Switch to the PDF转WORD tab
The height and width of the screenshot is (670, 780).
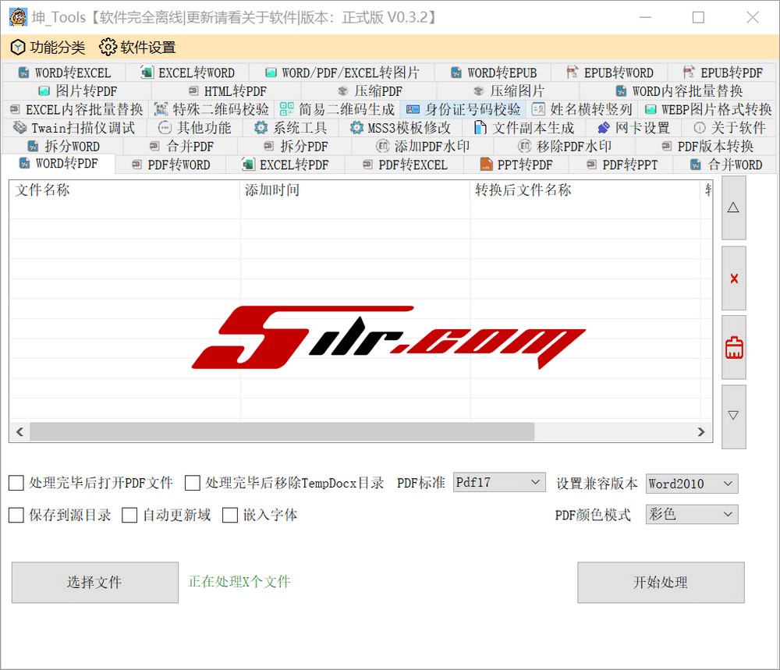click(170, 165)
